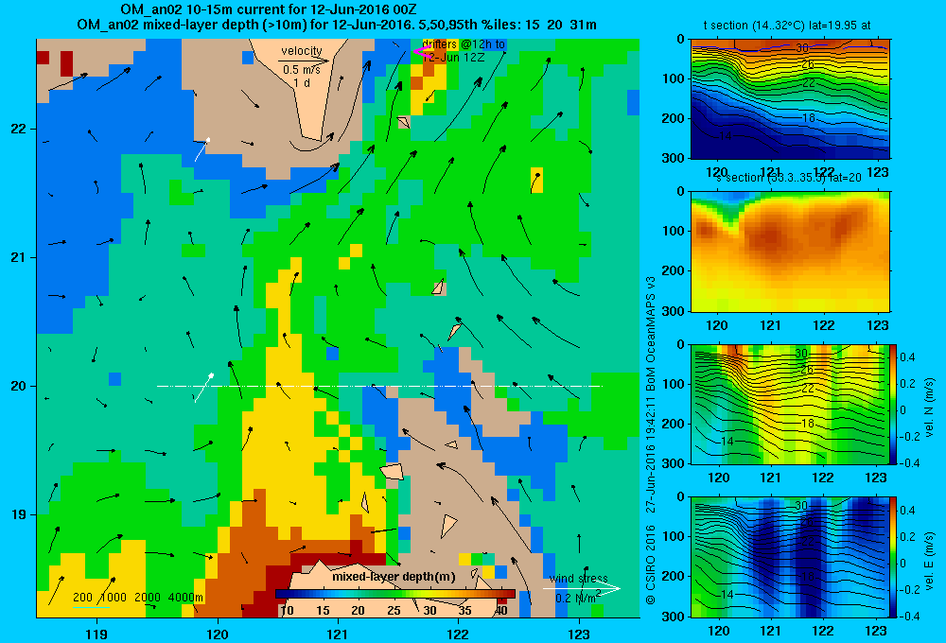This screenshot has height=643, width=946.
Task: Open the salinity section plot
Action: (x=790, y=251)
